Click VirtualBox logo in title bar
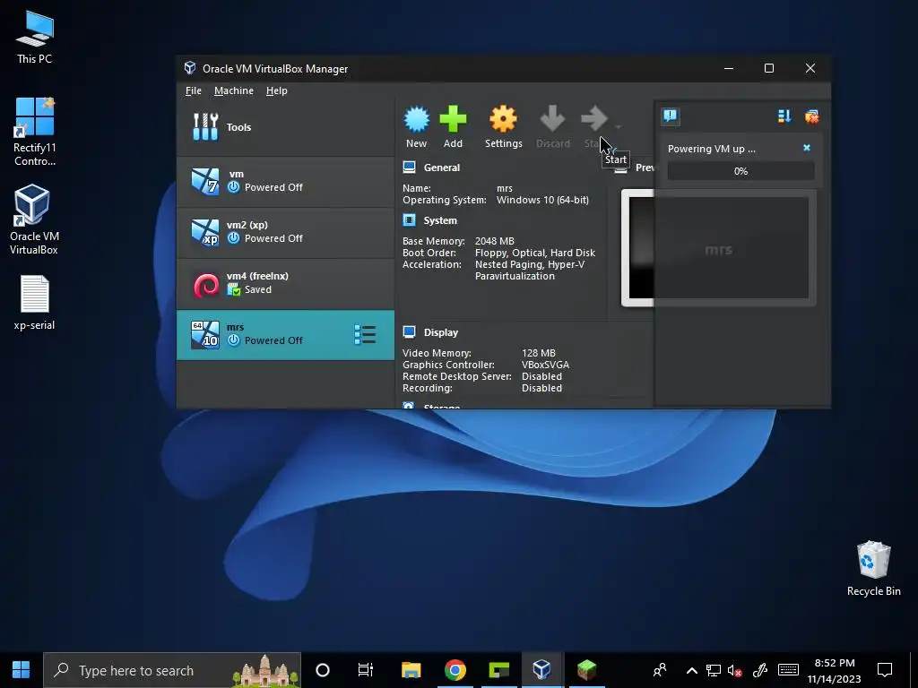The height and width of the screenshot is (688, 918). [x=190, y=68]
